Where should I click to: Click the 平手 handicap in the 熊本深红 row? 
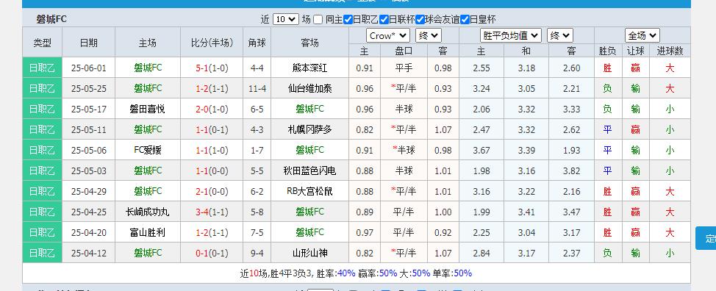tap(404, 68)
